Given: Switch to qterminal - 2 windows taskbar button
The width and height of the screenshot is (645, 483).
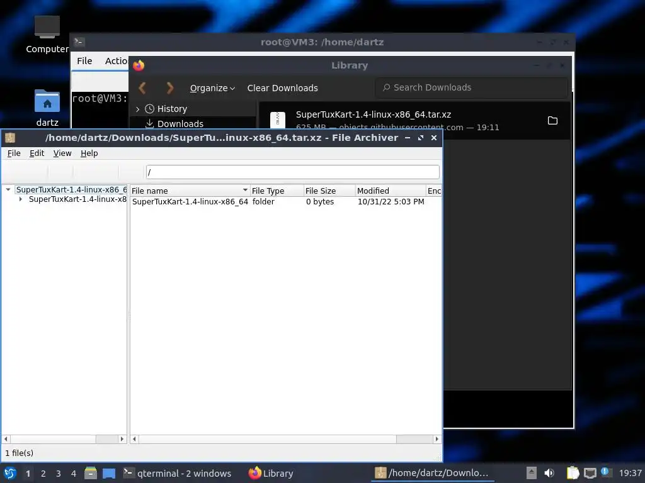Looking at the screenshot, I should 178,474.
